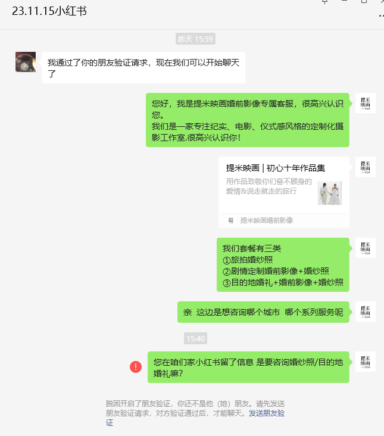Click sender avatar beside the 套餐 list message
Image resolution: width=384 pixels, height=436 pixels.
click(366, 248)
